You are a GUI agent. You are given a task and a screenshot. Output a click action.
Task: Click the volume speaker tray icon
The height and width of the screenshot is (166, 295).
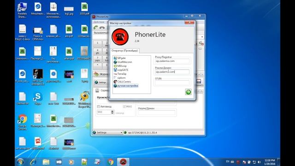click(260, 162)
